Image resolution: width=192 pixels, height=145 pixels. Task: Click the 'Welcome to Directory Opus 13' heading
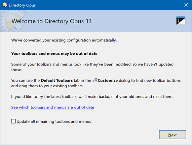[x=51, y=21]
